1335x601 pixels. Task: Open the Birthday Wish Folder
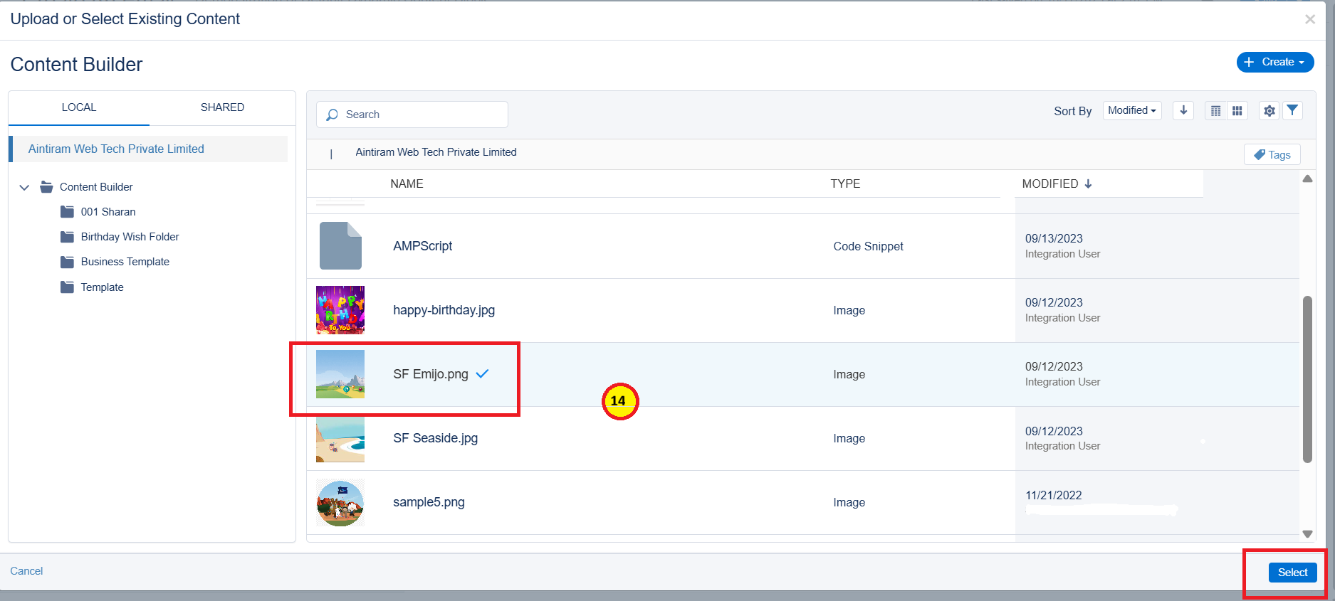click(x=130, y=237)
